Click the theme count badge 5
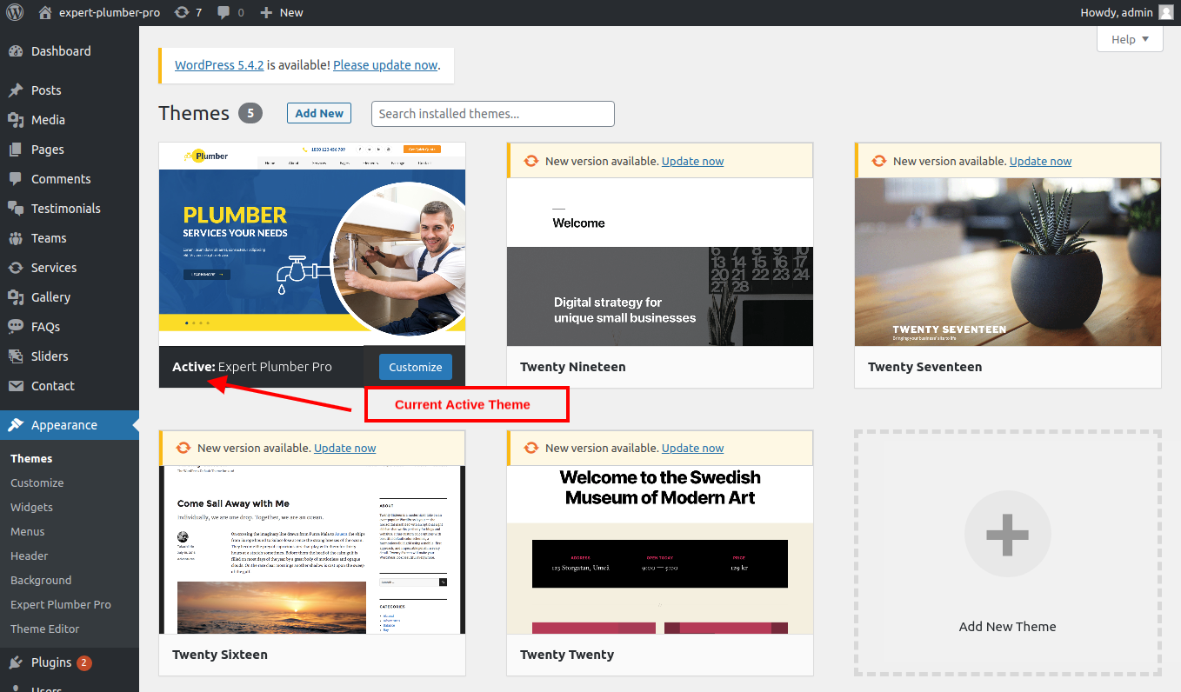Image resolution: width=1181 pixels, height=692 pixels. (250, 113)
